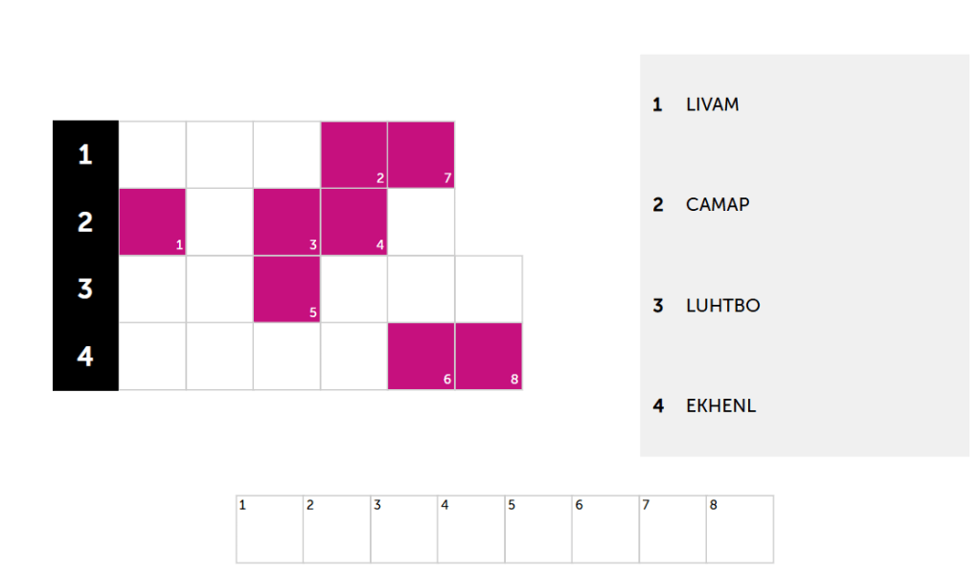Click the pink cell numbered 6
This screenshot has height=578, width=980.
coord(421,356)
